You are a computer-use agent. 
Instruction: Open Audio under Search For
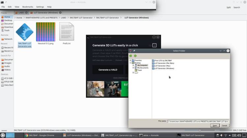pyautogui.click(x=7, y=66)
